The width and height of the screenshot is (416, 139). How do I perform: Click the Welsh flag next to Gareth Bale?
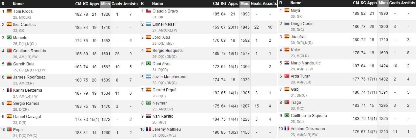coord(9,64)
